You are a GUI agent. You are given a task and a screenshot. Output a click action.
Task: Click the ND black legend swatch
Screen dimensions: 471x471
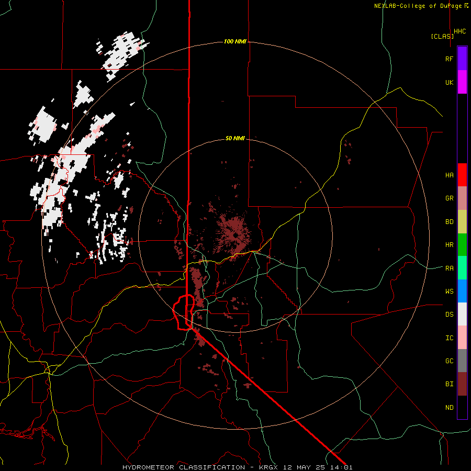[x=462, y=407]
